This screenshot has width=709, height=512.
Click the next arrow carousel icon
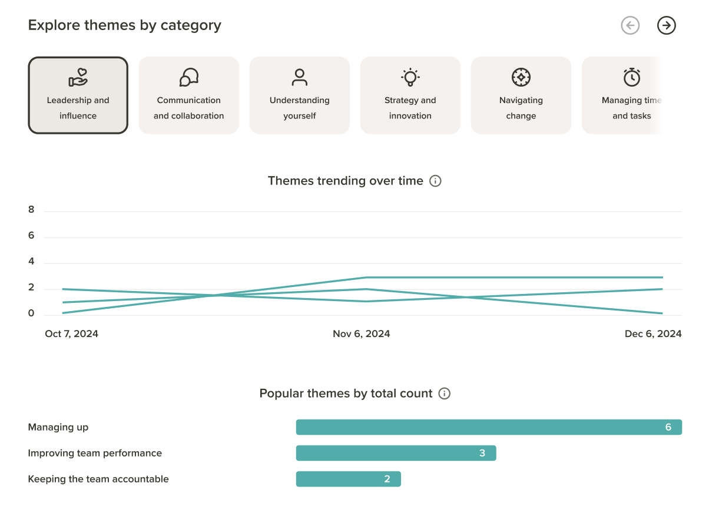[666, 25]
